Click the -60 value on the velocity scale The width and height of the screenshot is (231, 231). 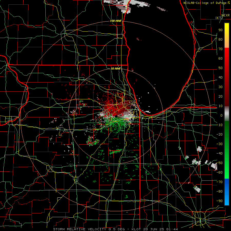219,172
